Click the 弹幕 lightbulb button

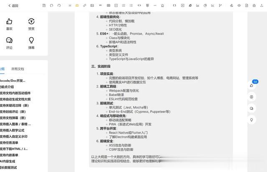tap(31, 43)
